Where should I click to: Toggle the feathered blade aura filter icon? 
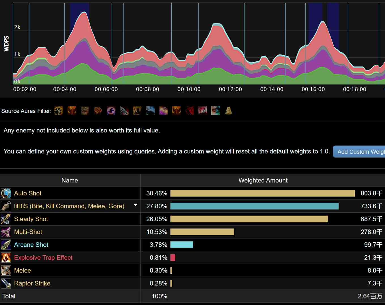click(124, 110)
